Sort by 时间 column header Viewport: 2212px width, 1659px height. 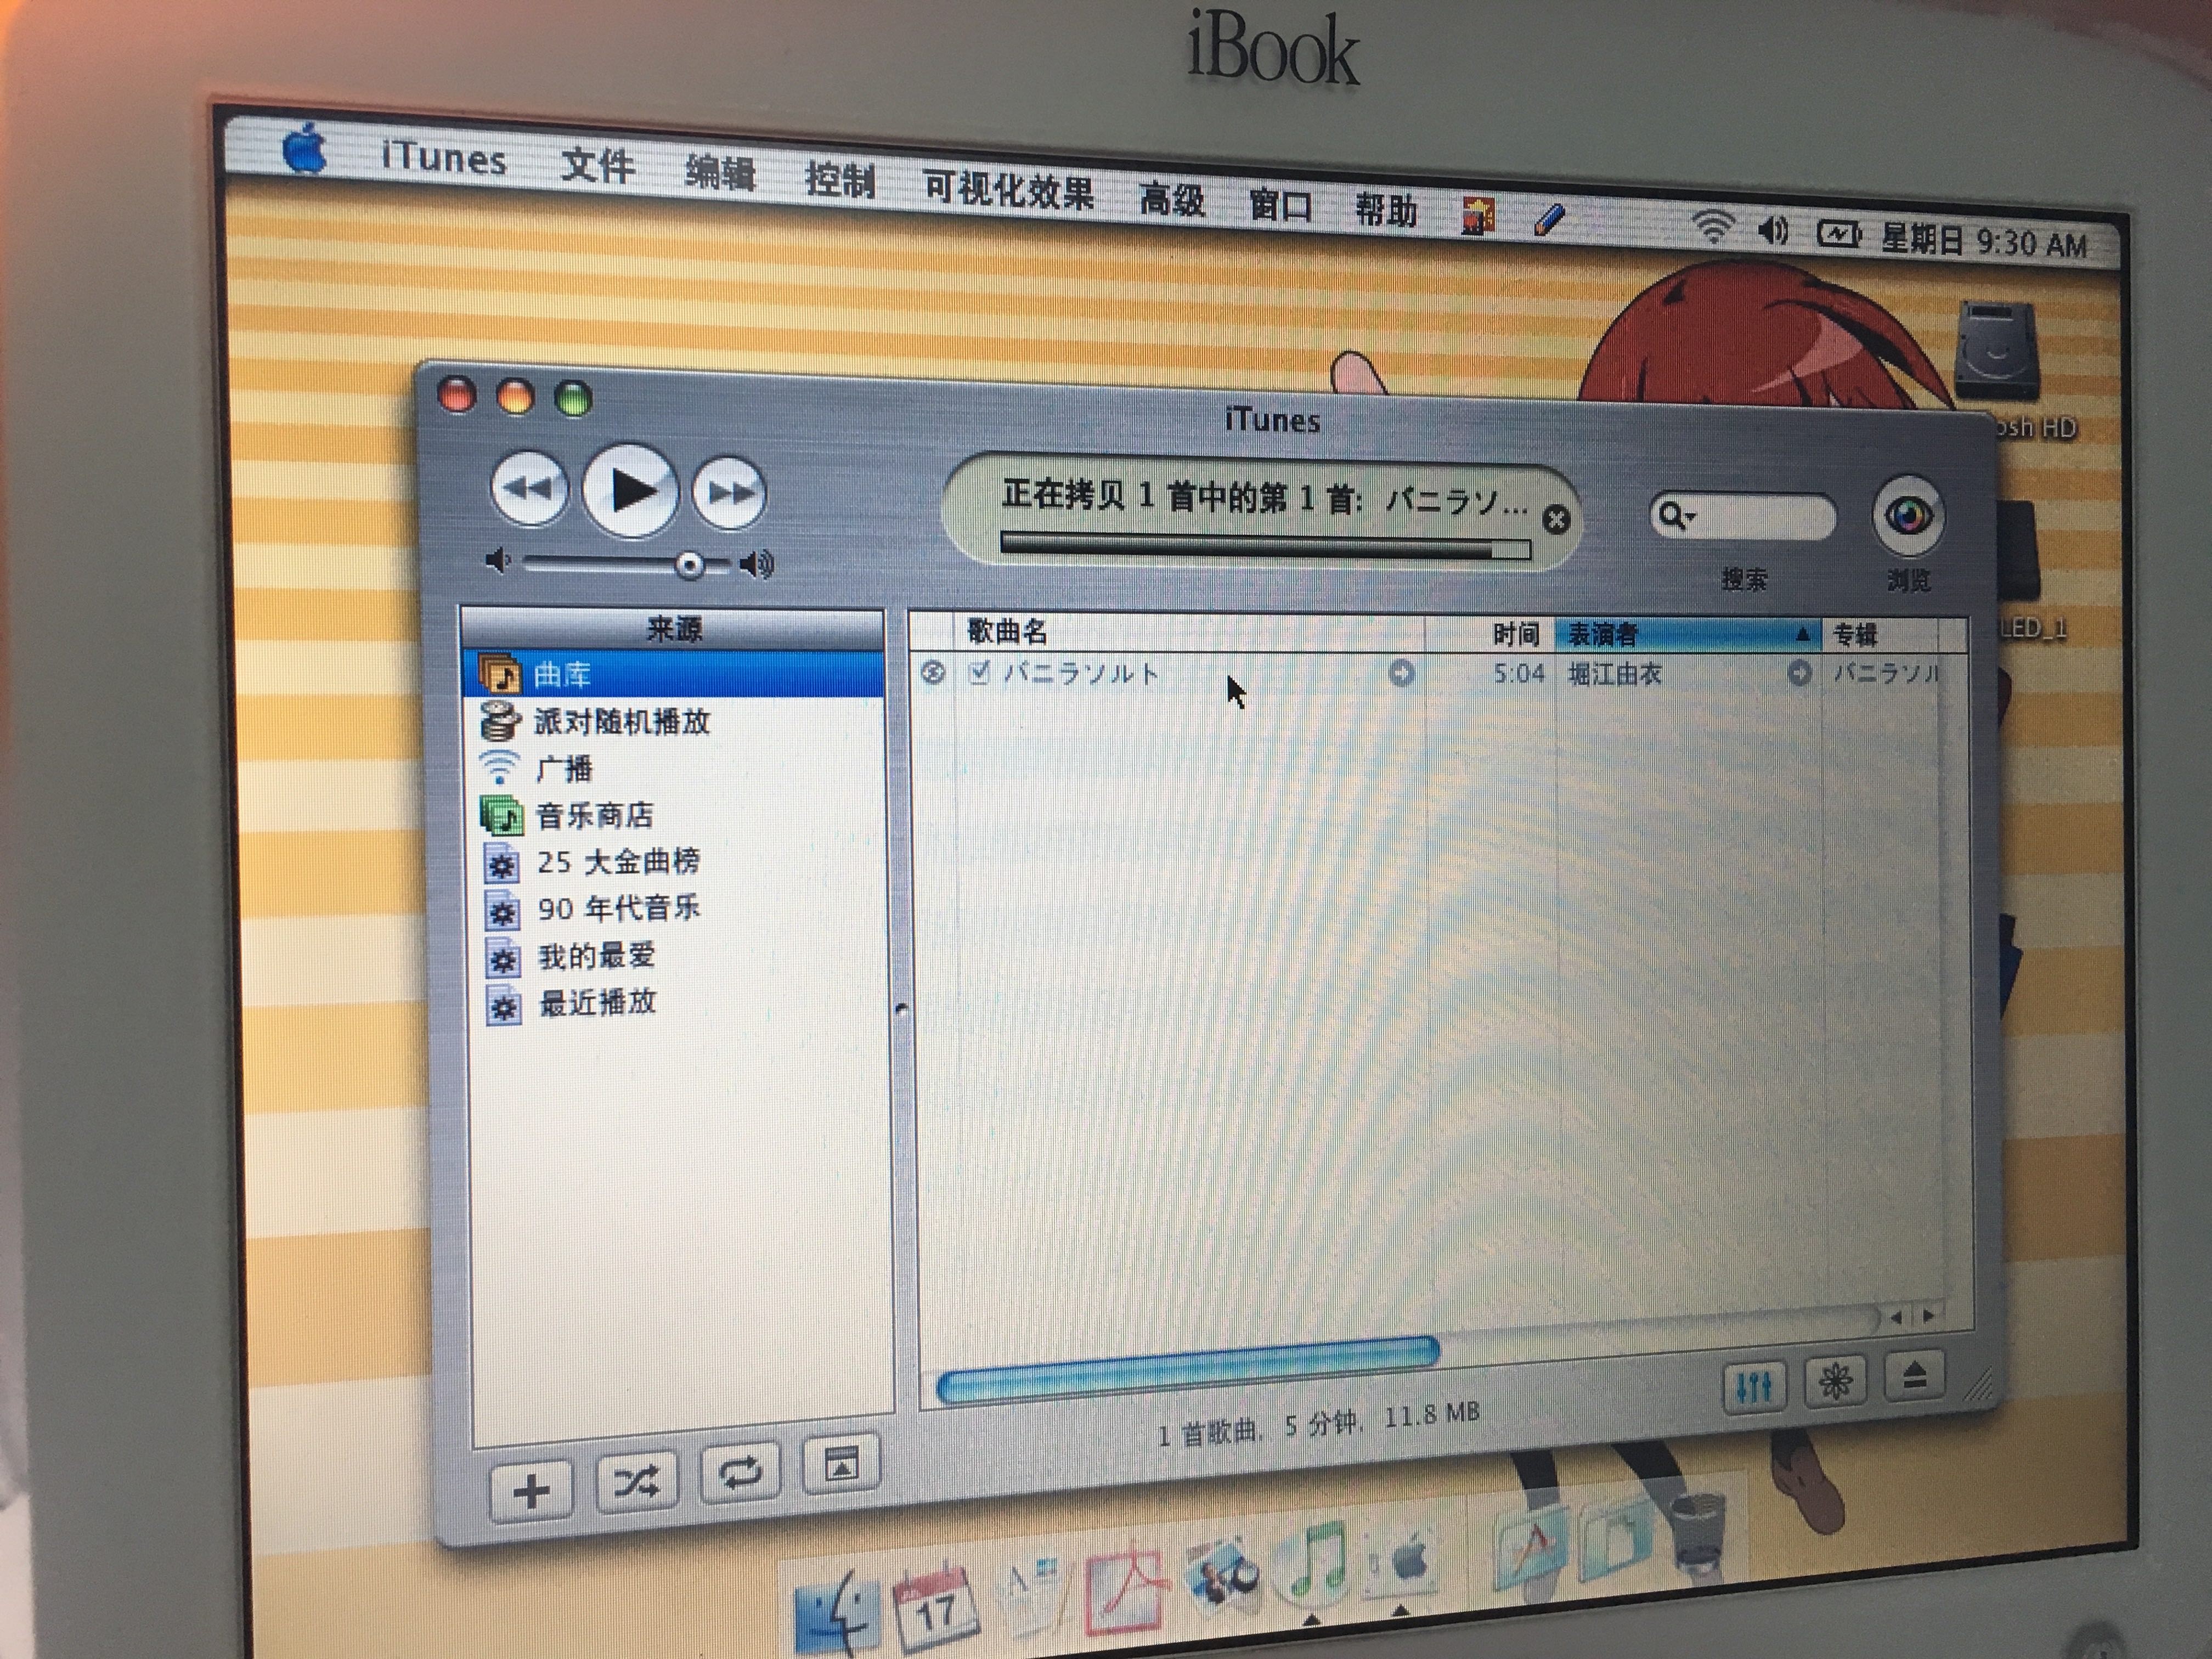click(x=1490, y=634)
